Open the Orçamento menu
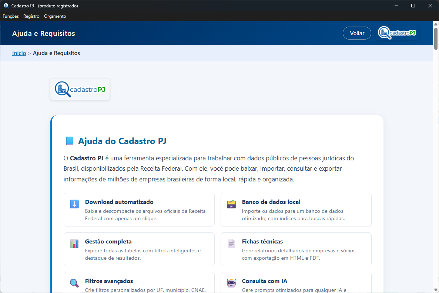Image resolution: width=439 pixels, height=293 pixels. pos(55,16)
